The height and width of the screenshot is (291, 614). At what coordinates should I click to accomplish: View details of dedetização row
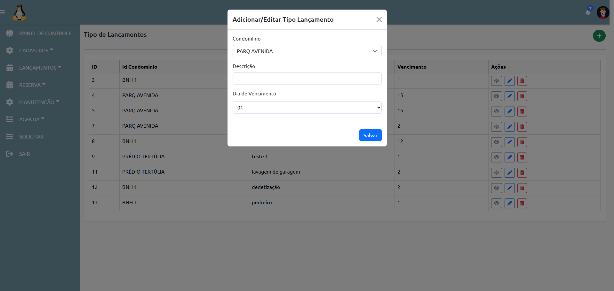pos(496,188)
